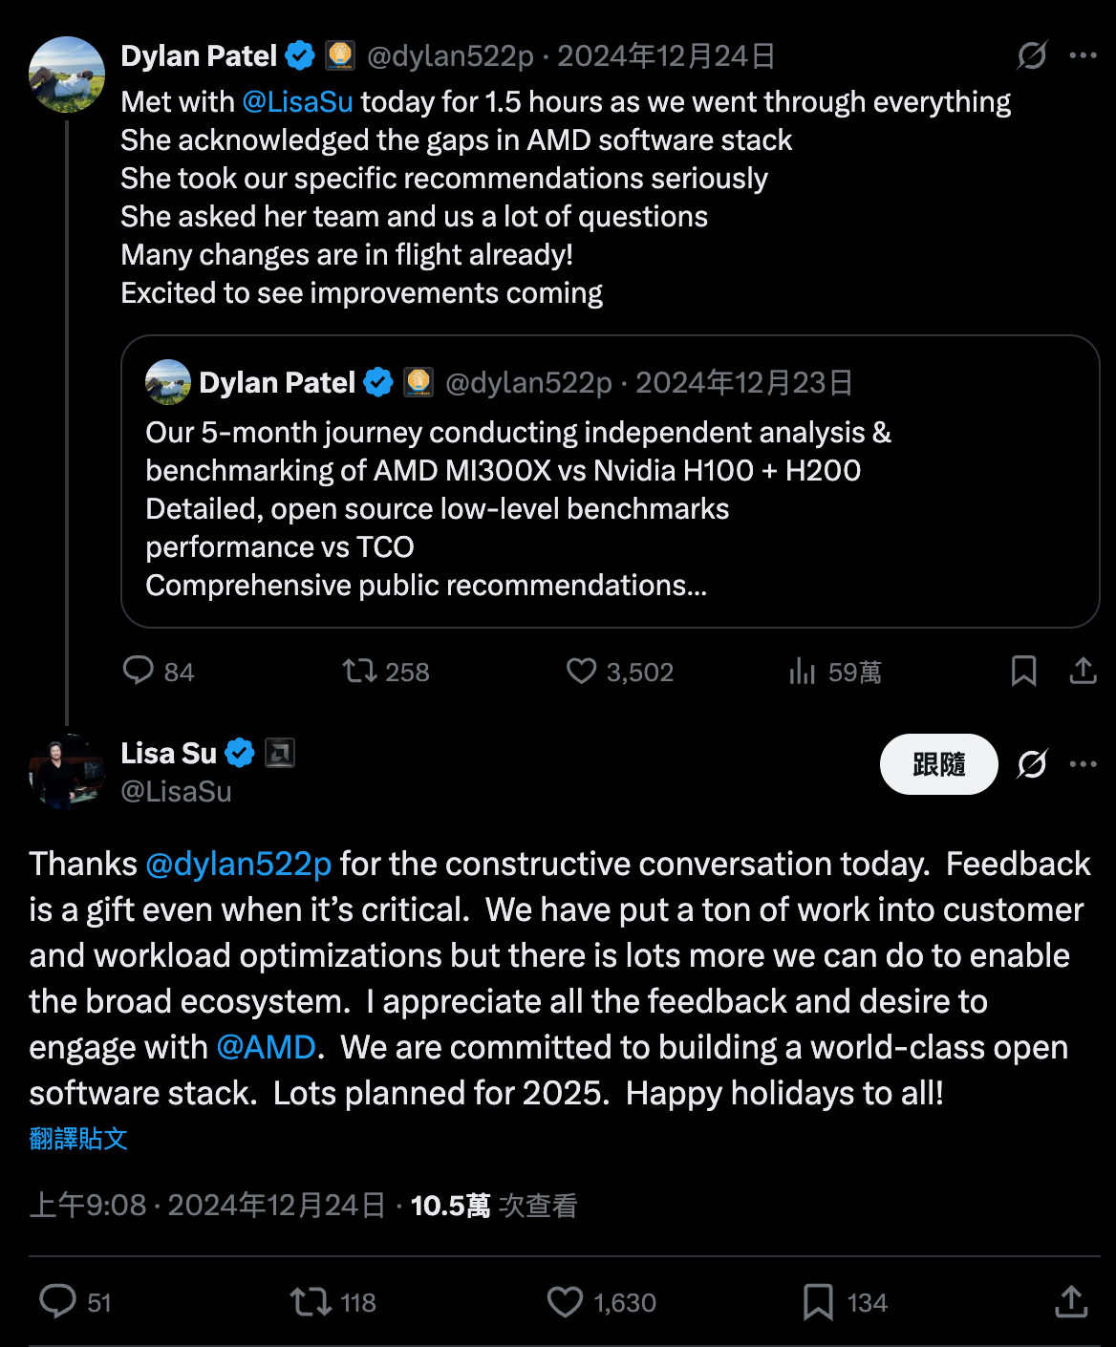Repost Lisa Su's tweet with 118 reposts
The width and height of the screenshot is (1116, 1347).
coord(311,1301)
